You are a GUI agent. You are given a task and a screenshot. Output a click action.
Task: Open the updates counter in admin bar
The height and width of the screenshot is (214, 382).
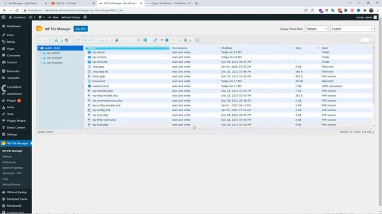pyautogui.click(x=32, y=17)
